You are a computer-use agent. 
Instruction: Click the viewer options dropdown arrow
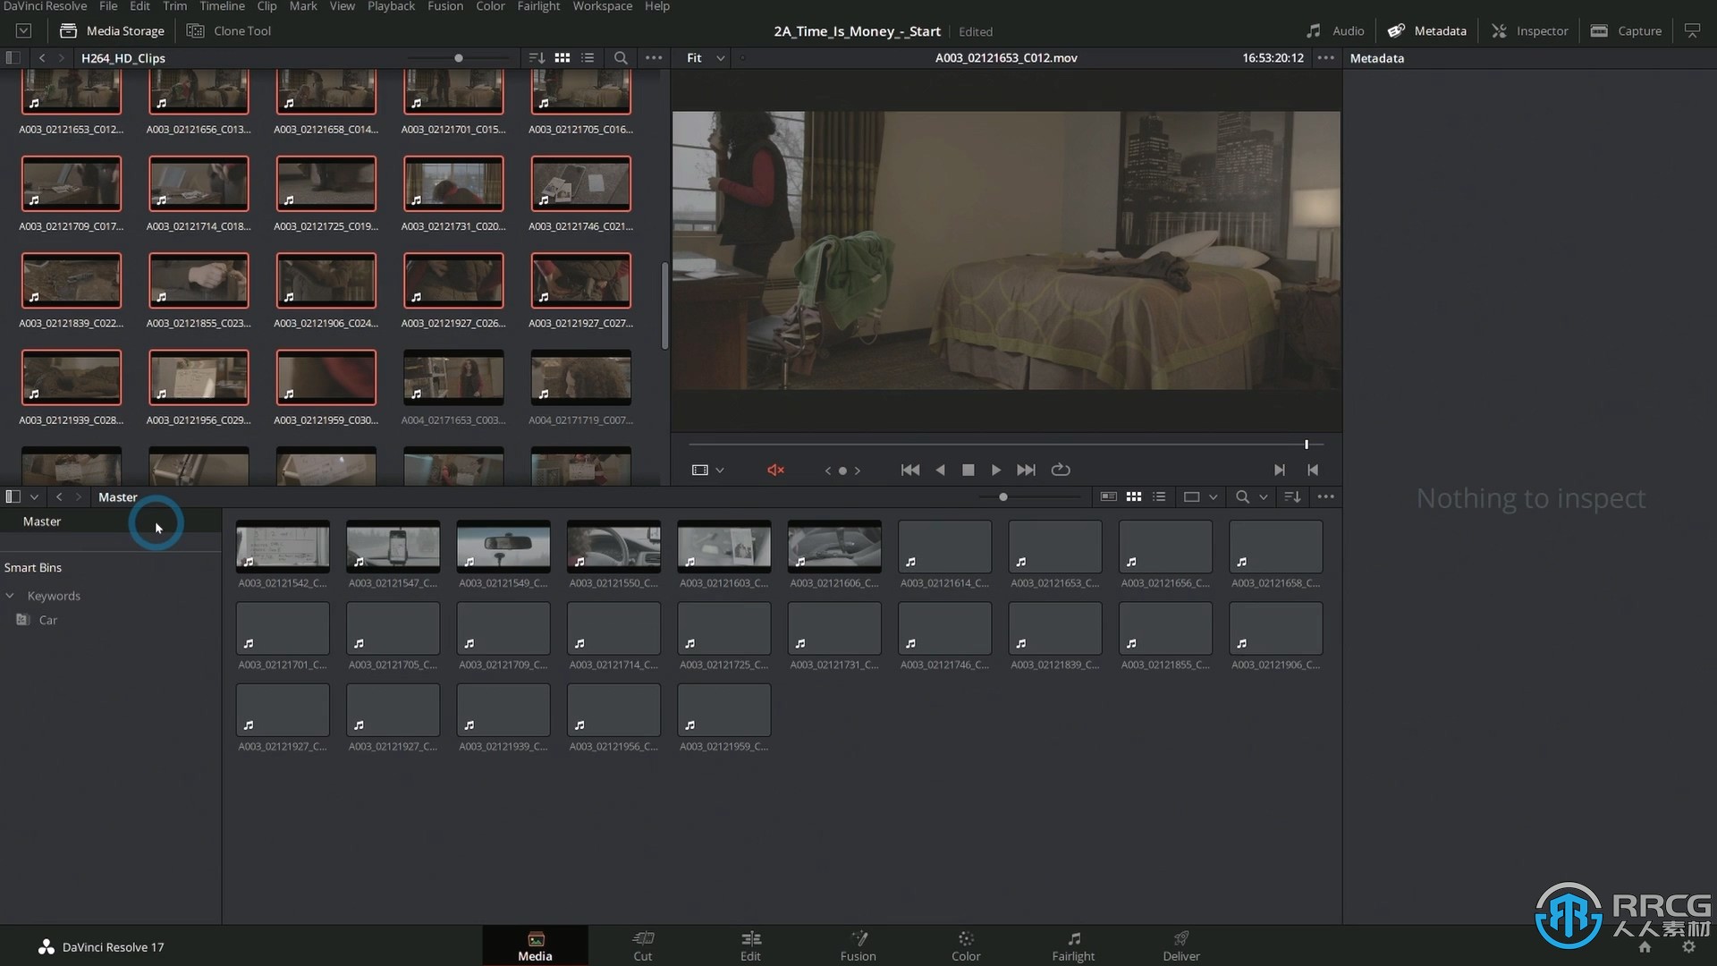(719, 469)
